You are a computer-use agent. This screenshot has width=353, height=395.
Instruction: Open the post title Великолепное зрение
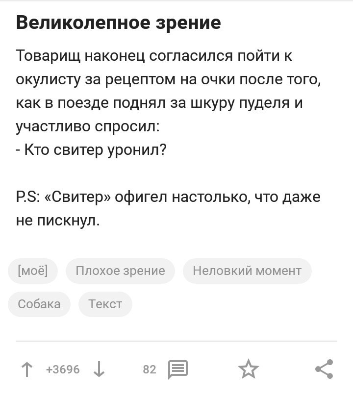click(x=119, y=23)
